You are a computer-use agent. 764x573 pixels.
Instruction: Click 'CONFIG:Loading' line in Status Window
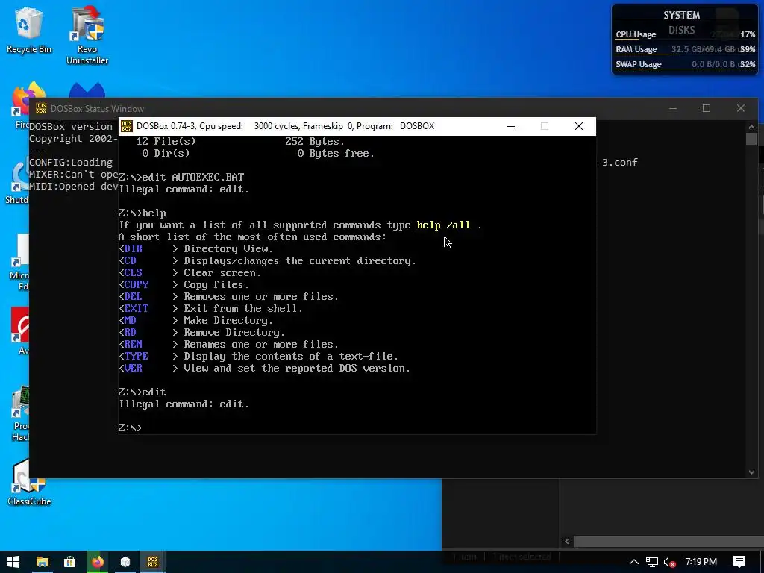(71, 163)
